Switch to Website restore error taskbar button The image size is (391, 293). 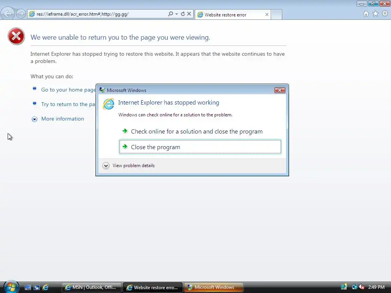click(x=153, y=288)
